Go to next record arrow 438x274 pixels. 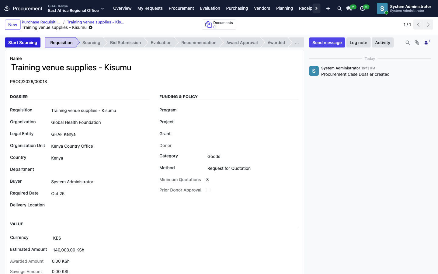click(428, 25)
